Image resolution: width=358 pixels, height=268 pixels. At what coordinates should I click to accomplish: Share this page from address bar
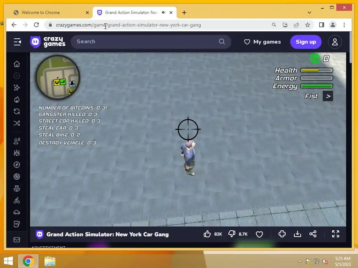tap(296, 25)
